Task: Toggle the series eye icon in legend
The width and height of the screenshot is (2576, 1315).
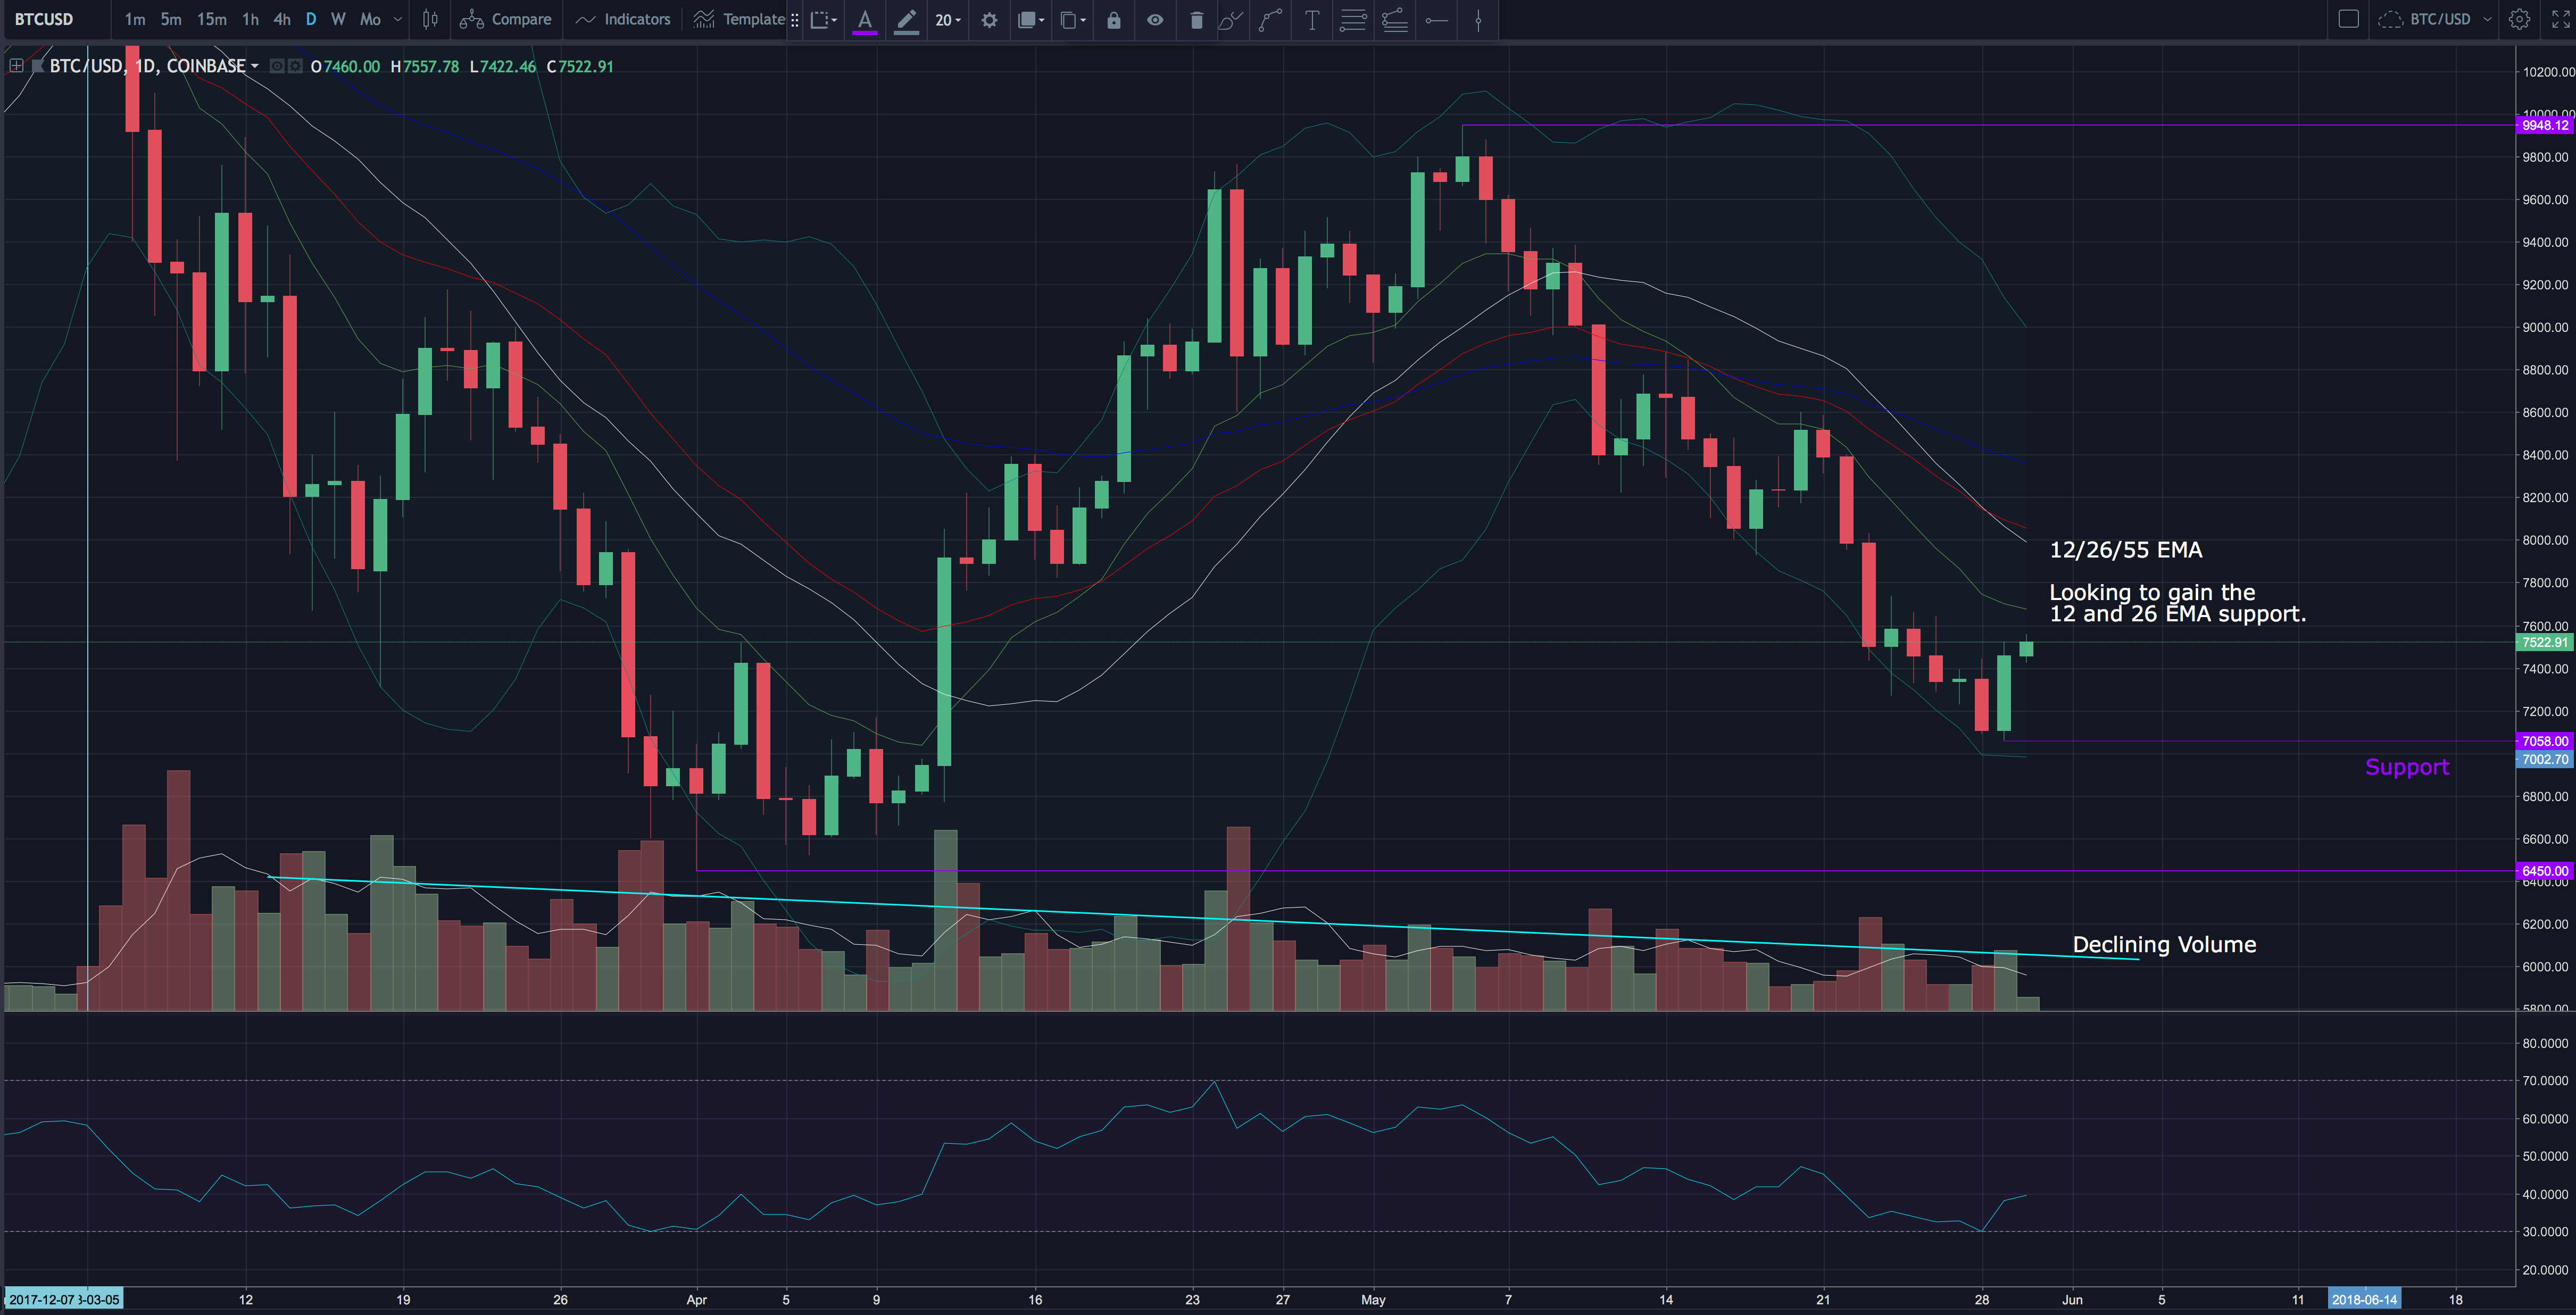Action: pos(277,66)
